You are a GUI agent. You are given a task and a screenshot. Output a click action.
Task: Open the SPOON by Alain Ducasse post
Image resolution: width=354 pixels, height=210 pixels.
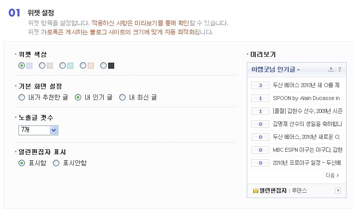coord(306,98)
